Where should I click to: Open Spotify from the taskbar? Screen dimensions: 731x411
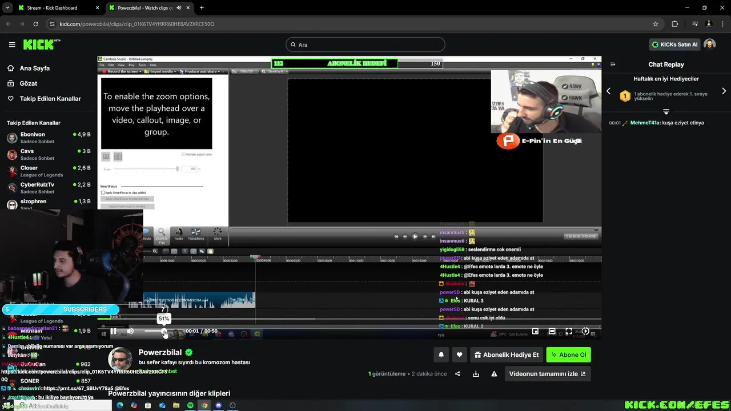pyautogui.click(x=190, y=405)
